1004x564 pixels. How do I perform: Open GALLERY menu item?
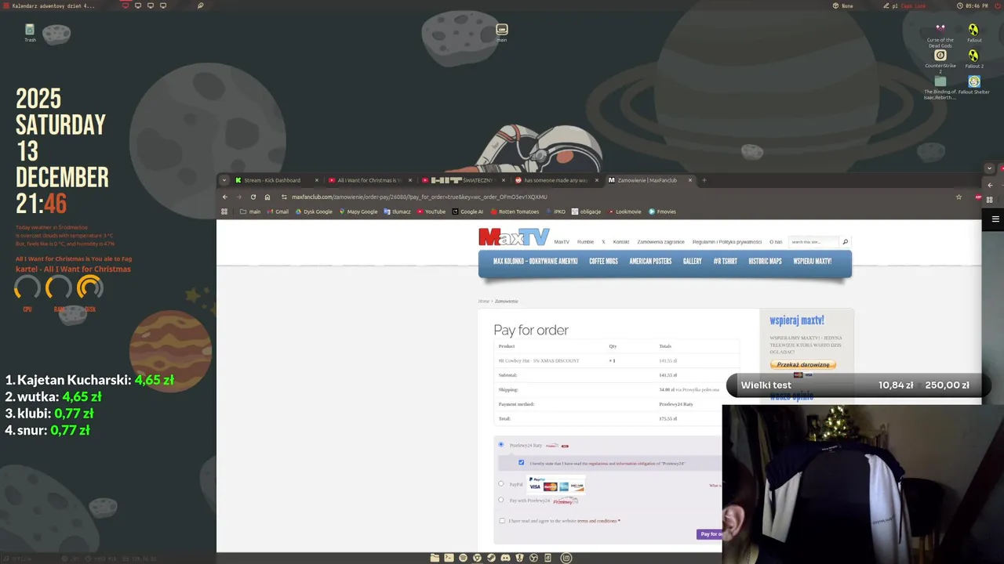coord(692,262)
